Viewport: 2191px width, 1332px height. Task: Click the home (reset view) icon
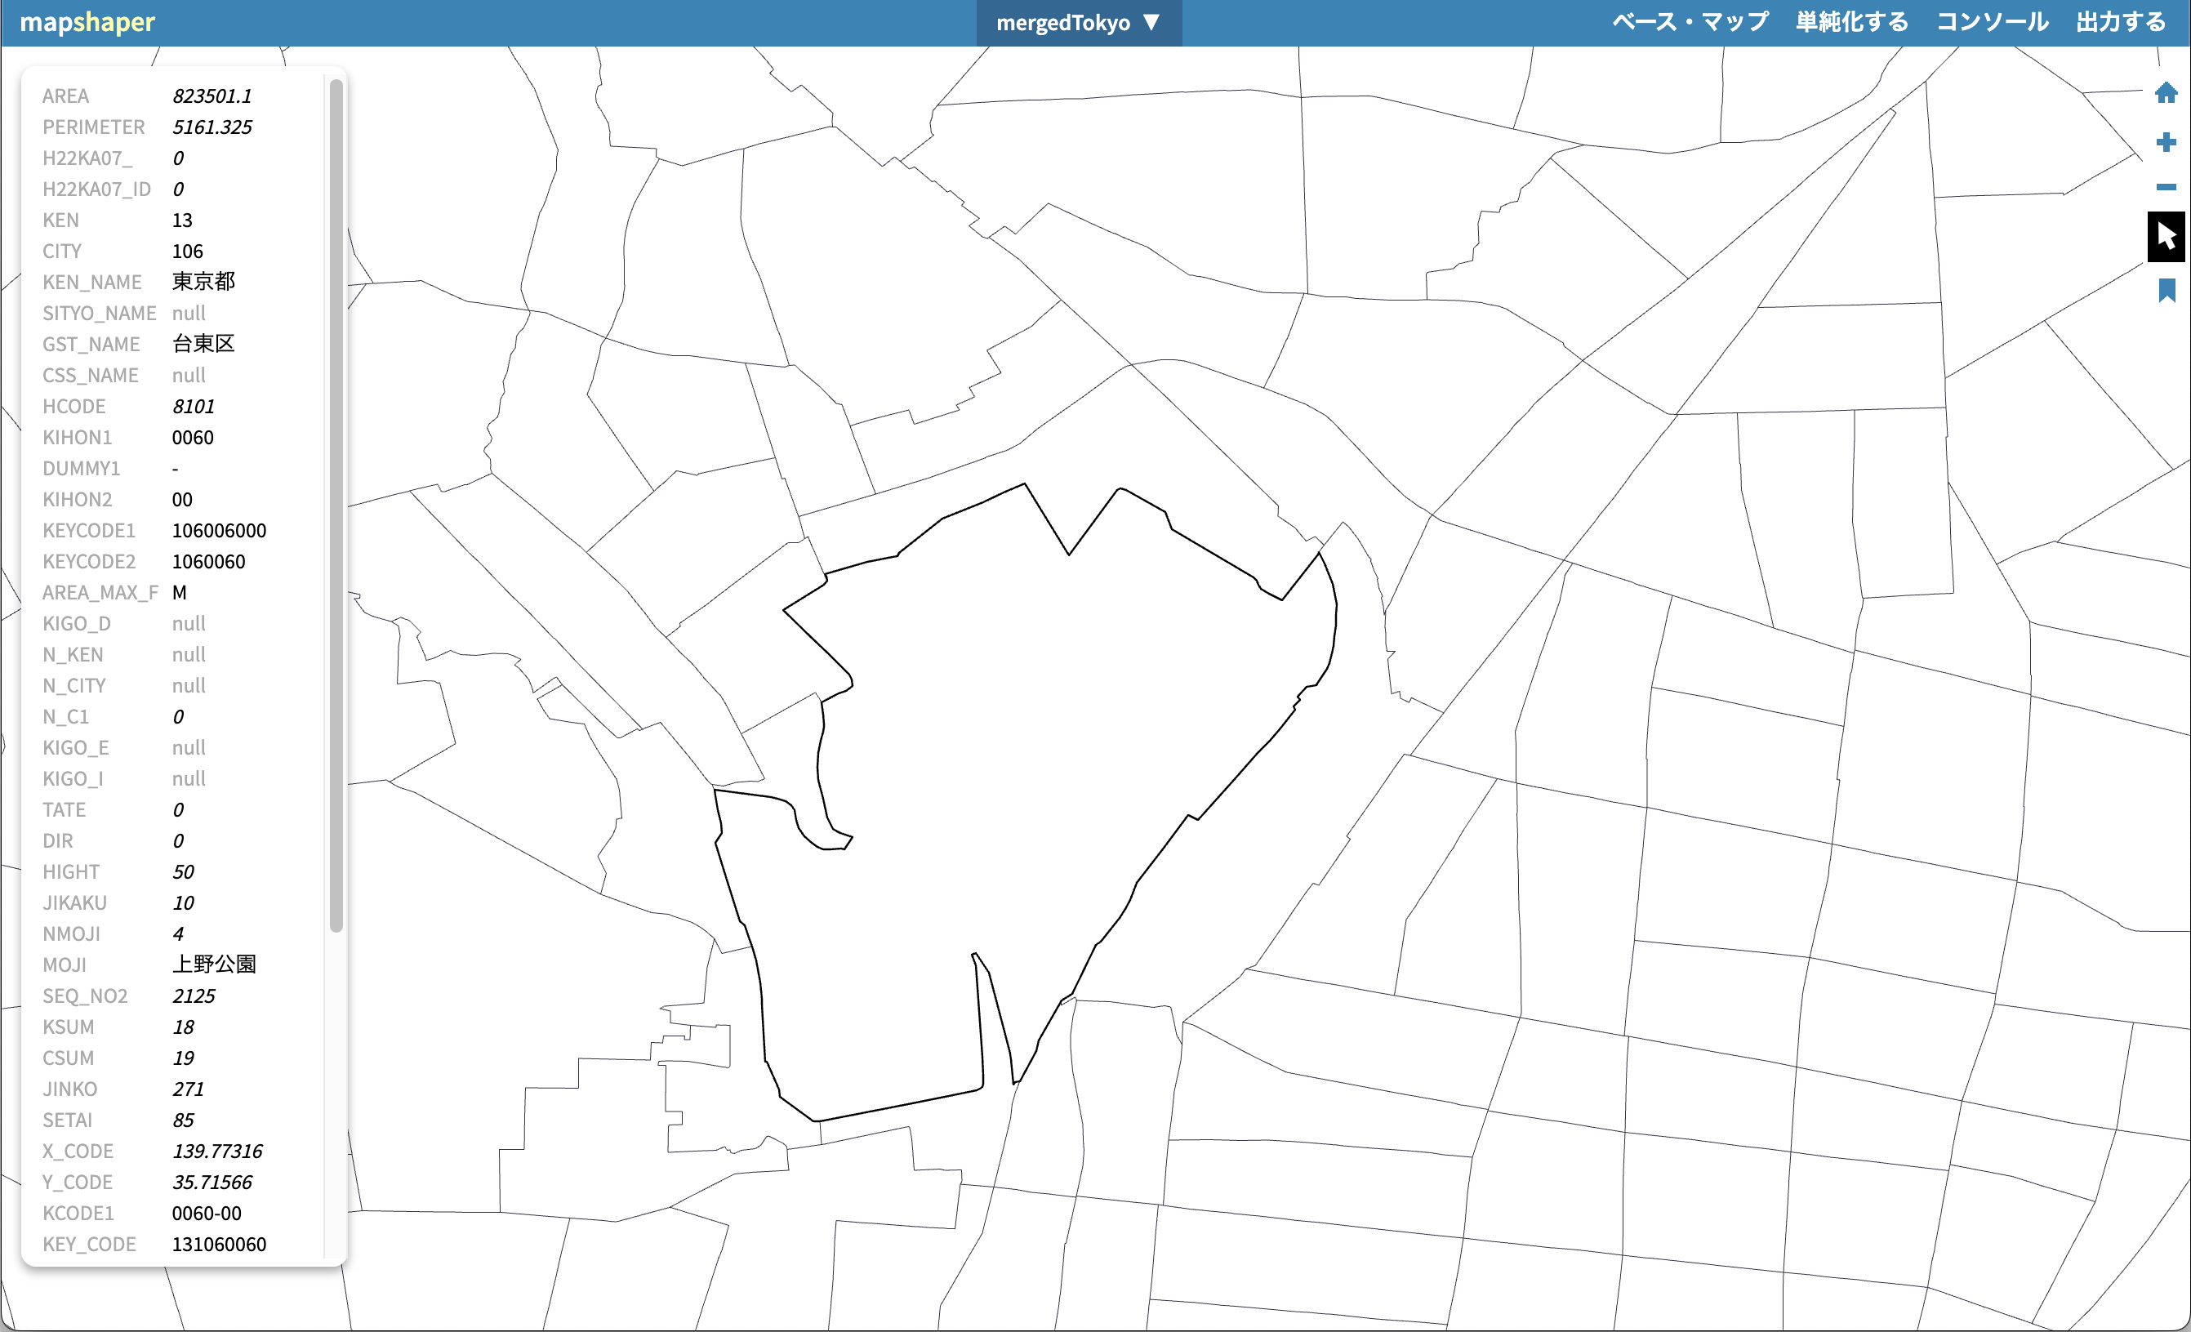(x=2165, y=92)
